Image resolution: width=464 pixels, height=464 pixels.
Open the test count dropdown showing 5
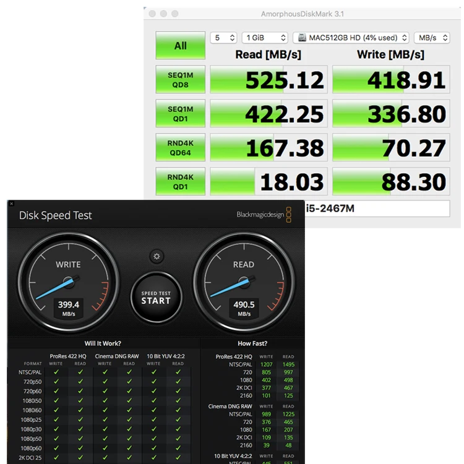coord(223,38)
